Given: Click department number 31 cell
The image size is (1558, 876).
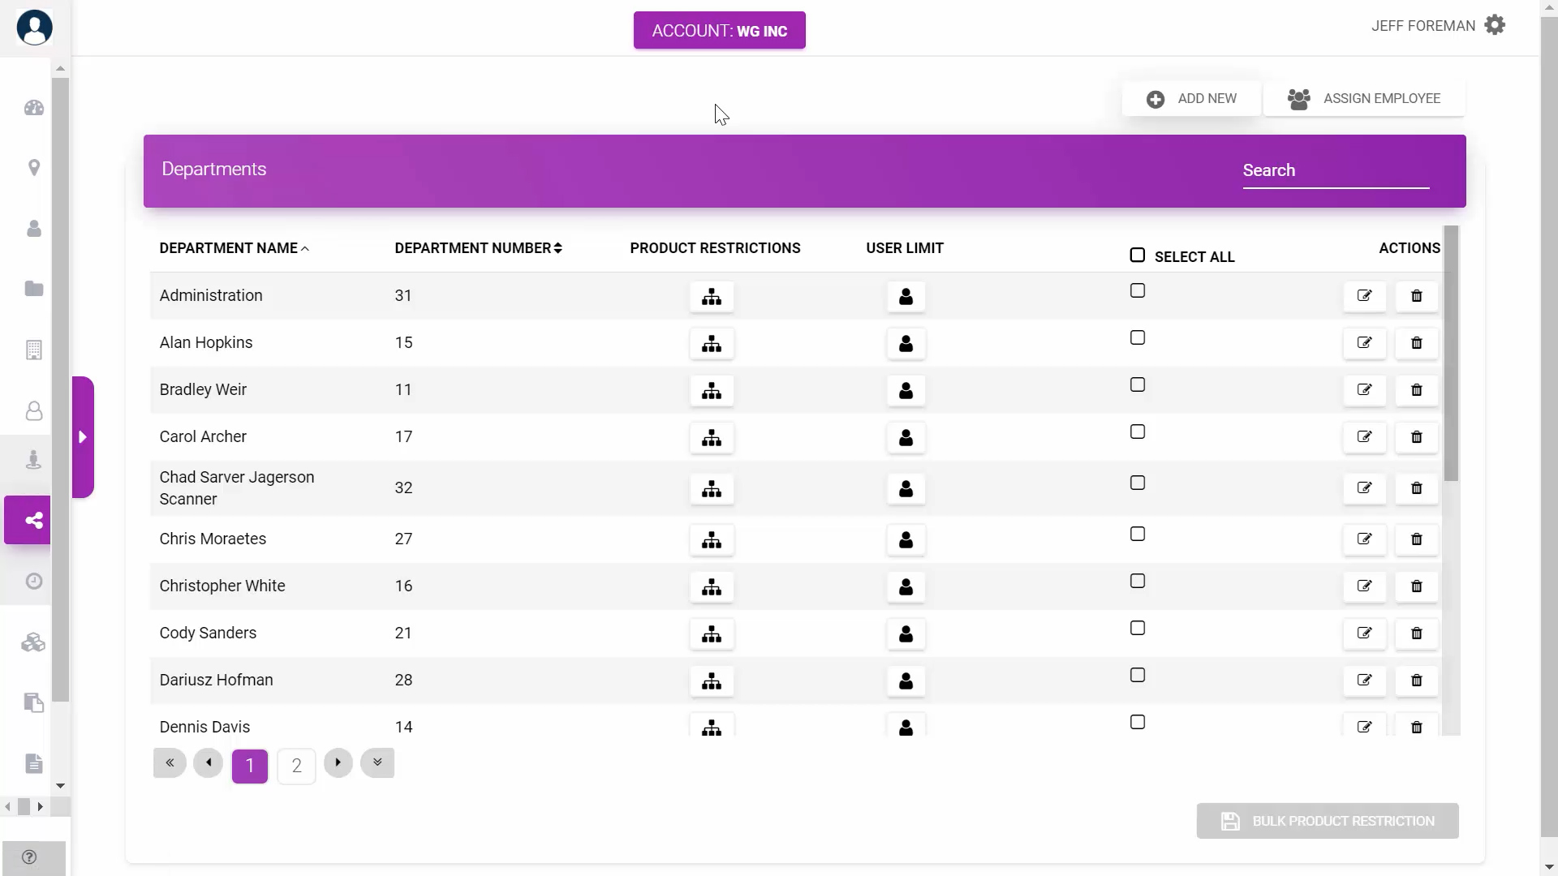Looking at the screenshot, I should (x=403, y=296).
